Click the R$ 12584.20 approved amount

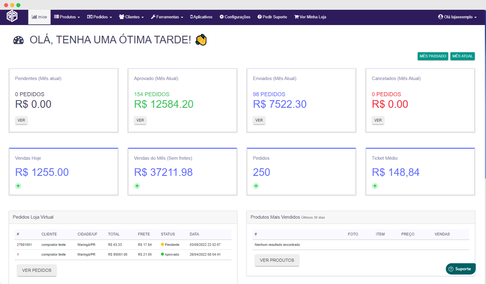[x=164, y=104]
